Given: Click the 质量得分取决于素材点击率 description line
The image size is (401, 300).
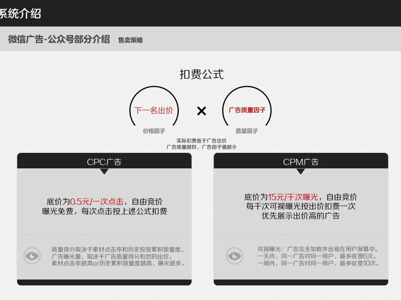Looking at the screenshot, I should (x=118, y=249).
